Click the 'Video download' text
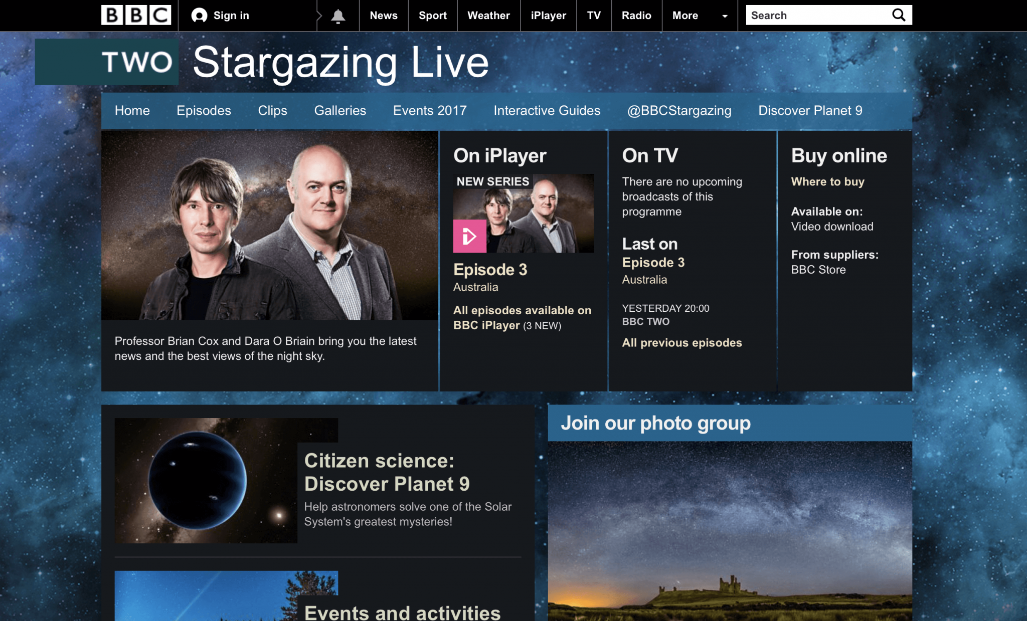This screenshot has height=621, width=1027. click(832, 227)
